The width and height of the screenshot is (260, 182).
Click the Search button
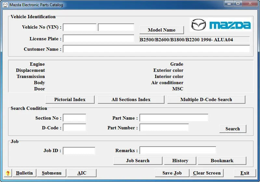tap(233, 129)
